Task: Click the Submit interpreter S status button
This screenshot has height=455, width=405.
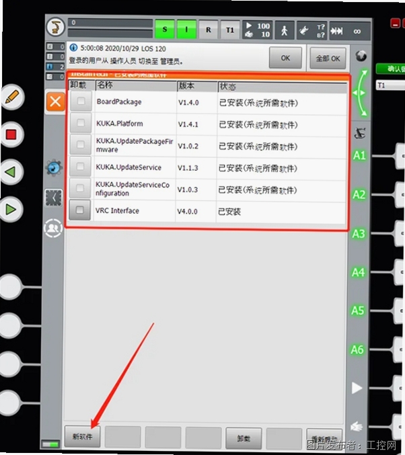Action: coord(165,29)
